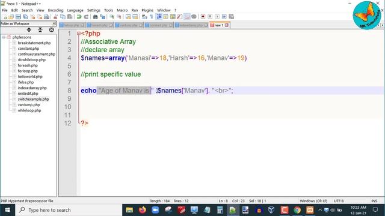This screenshot has width=385, height=216.
Task: Click the Redo toolbar icon
Action: pos(86,17)
